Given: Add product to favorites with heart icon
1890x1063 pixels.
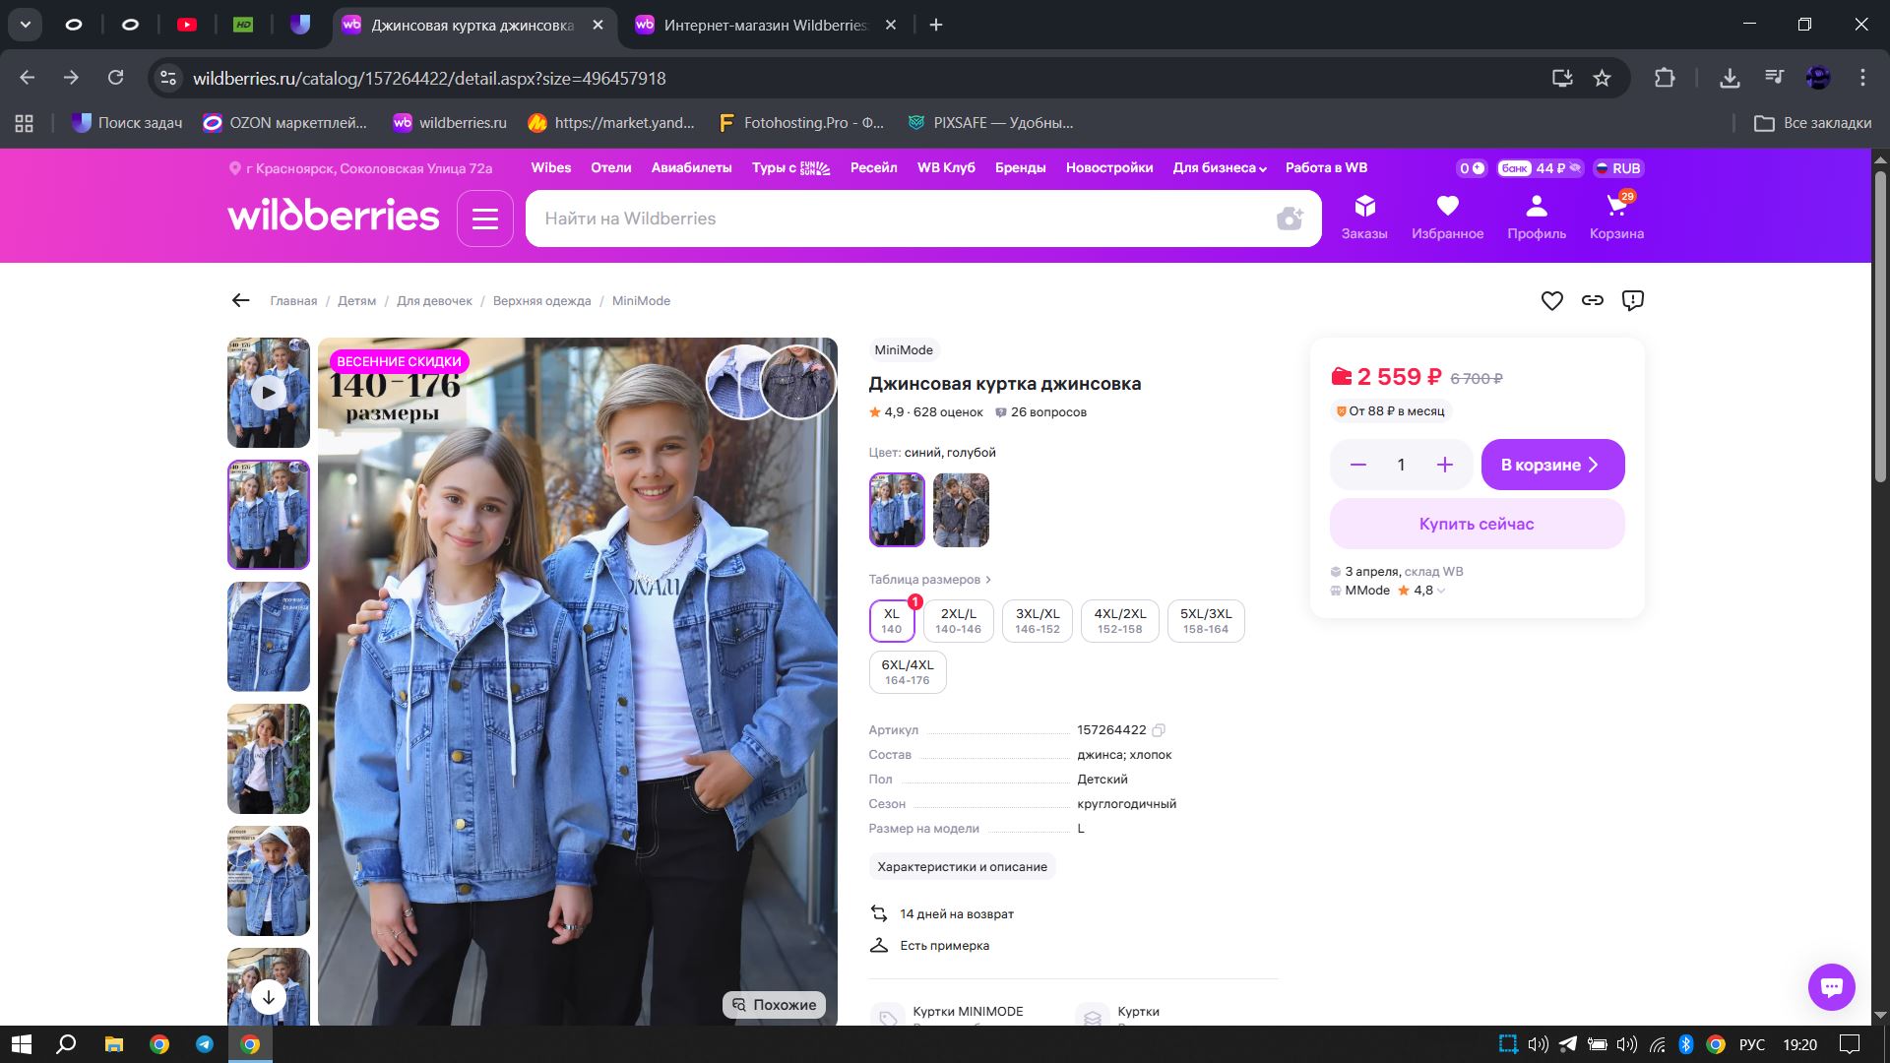Looking at the screenshot, I should 1551,301.
